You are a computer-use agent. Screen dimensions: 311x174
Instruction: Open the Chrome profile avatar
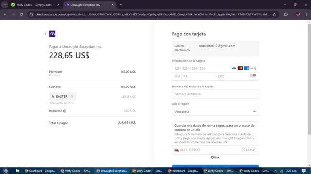tap(298, 14)
